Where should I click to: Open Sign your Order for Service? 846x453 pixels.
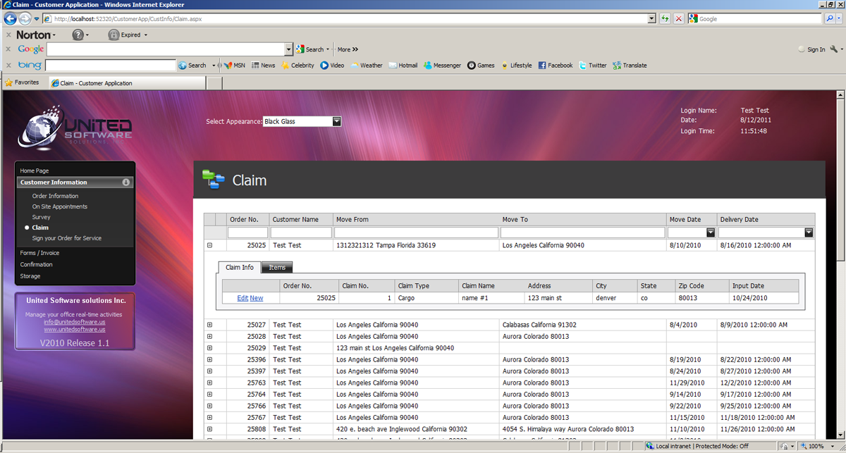(x=67, y=238)
